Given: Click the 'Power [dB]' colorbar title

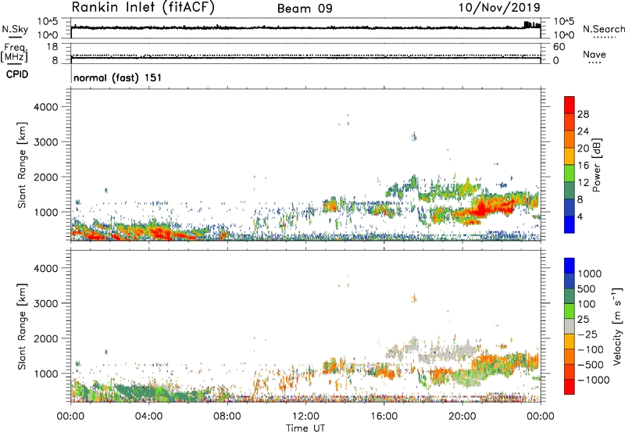Looking at the screenshot, I should click(x=597, y=165).
